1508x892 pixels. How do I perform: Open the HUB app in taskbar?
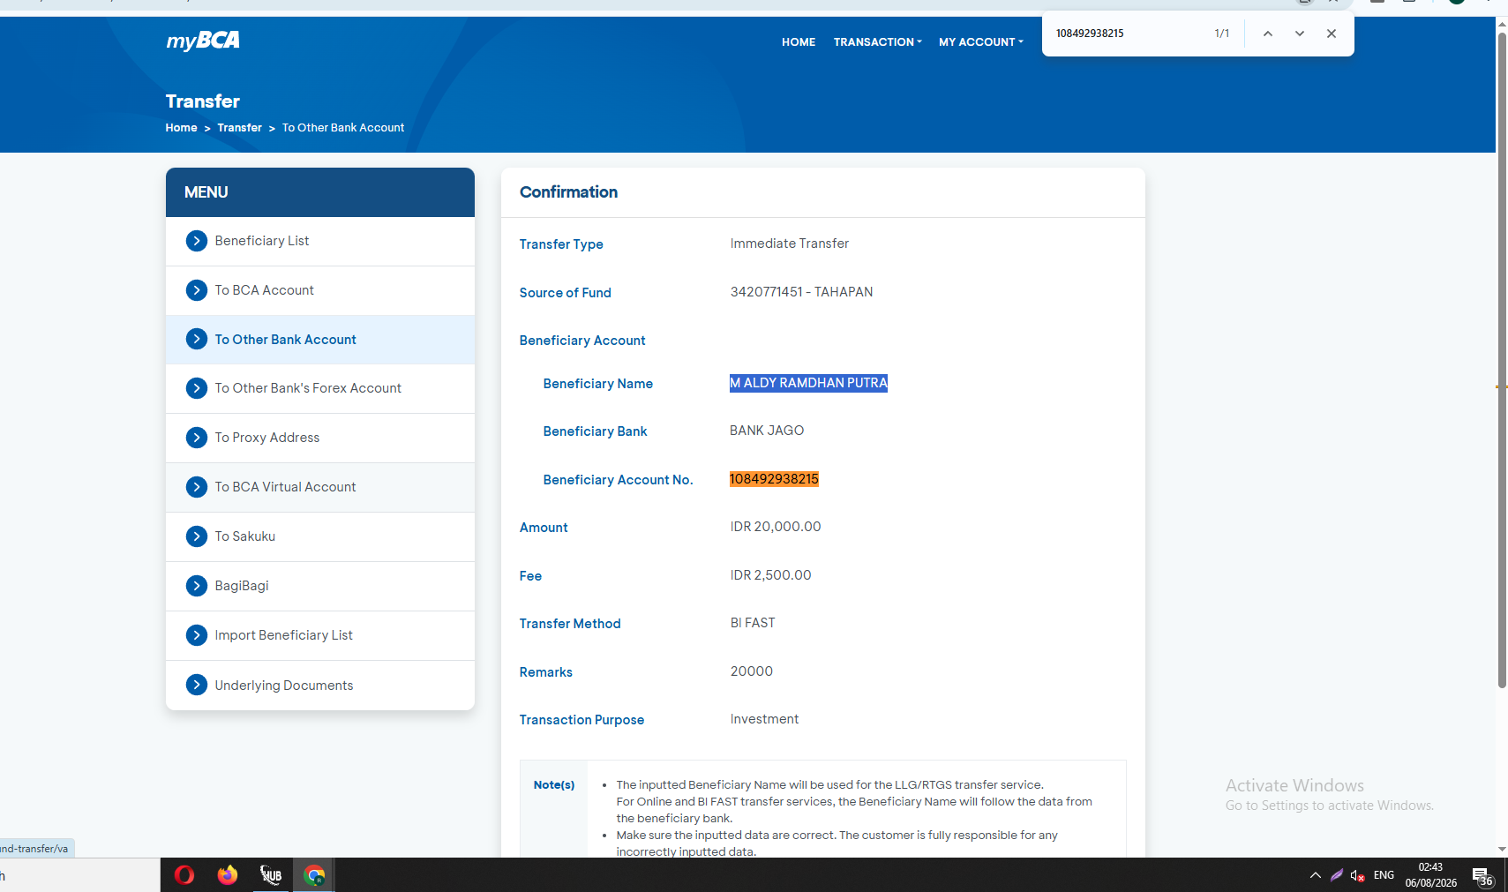pyautogui.click(x=271, y=875)
